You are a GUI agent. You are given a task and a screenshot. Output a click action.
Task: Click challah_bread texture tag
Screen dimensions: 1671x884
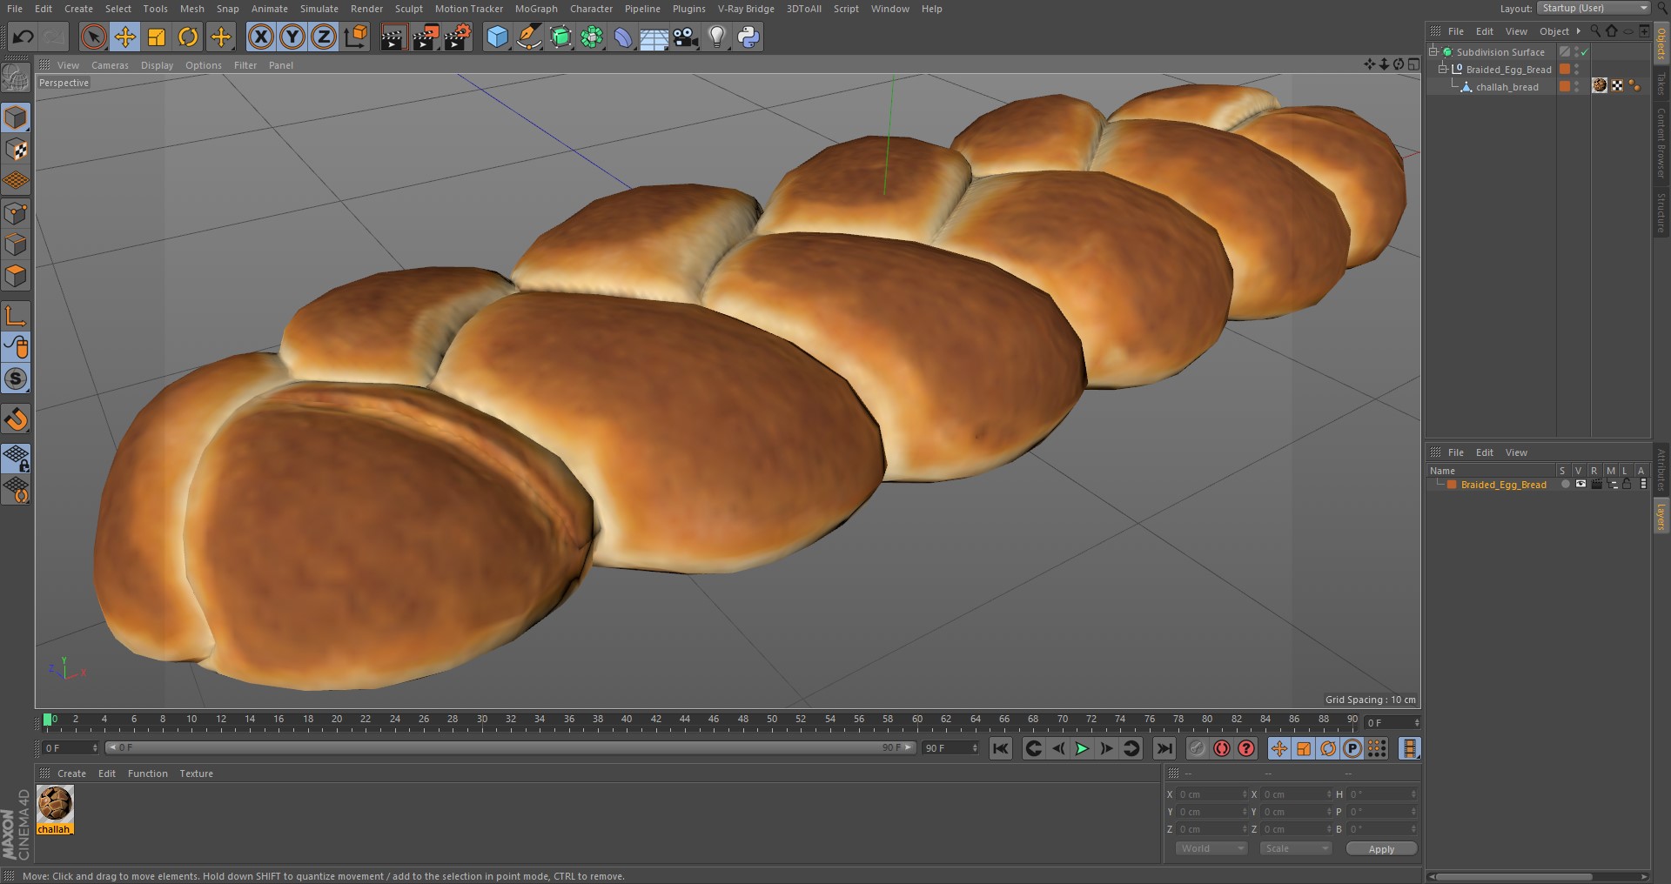tap(1600, 85)
